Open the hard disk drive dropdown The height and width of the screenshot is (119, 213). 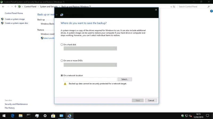[90, 48]
